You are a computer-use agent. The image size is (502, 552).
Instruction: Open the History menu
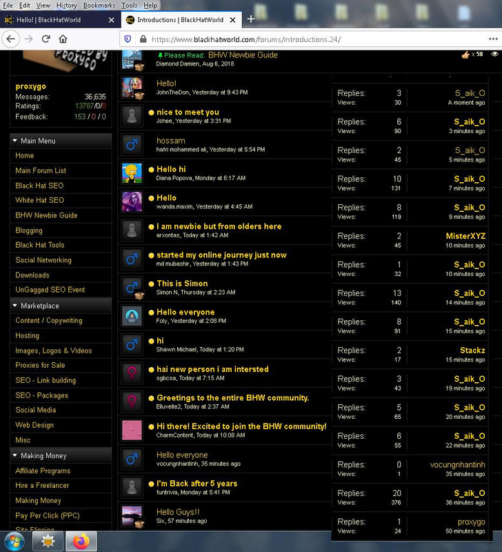66,6
